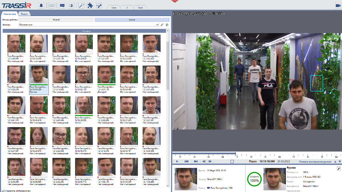
Task: Open the wrench settings icon in toolbar
Action: [x=99, y=5]
